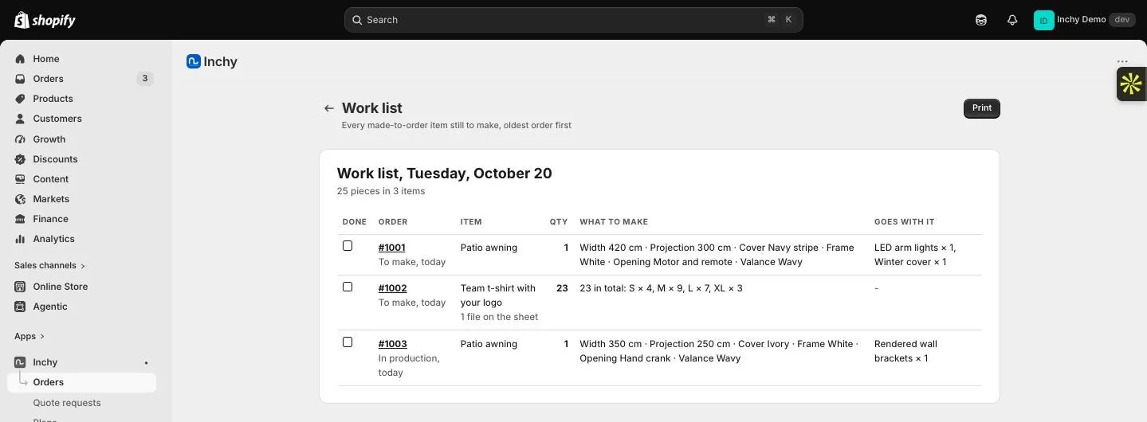The height and width of the screenshot is (422, 1147).
Task: Click the Markets globe icon
Action: [x=20, y=199]
